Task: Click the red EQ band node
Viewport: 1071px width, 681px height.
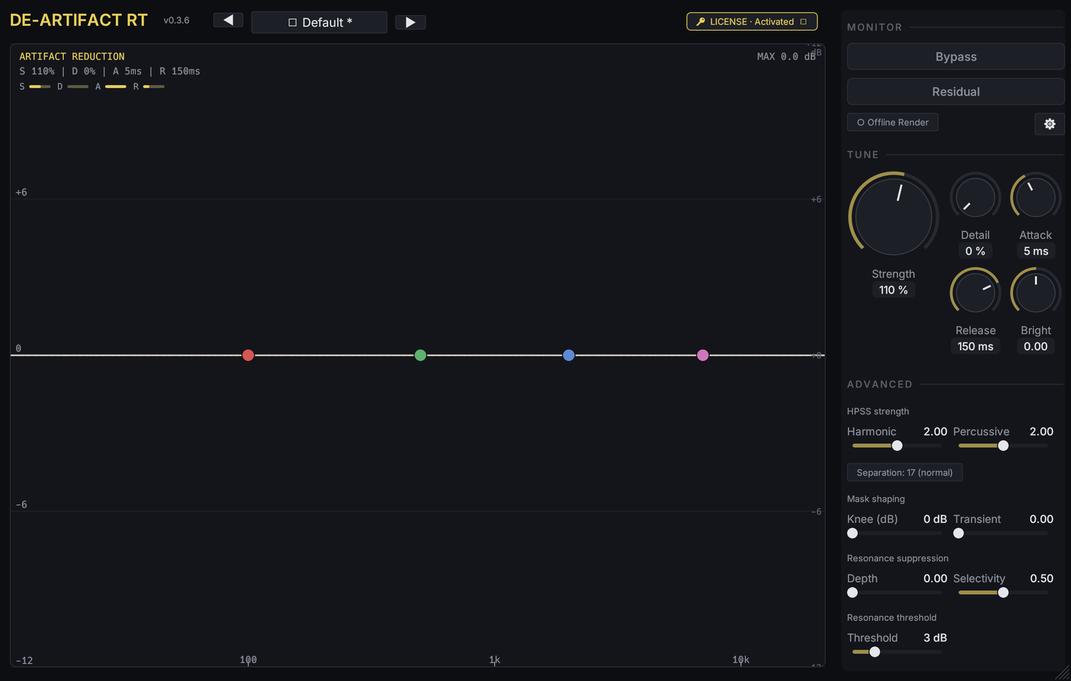Action: point(248,355)
